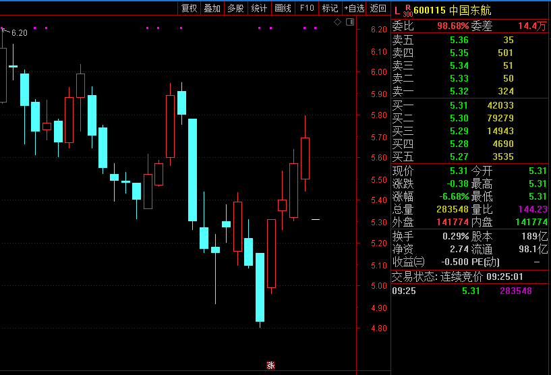Switch to 多股 multi-stock view

pos(235,8)
